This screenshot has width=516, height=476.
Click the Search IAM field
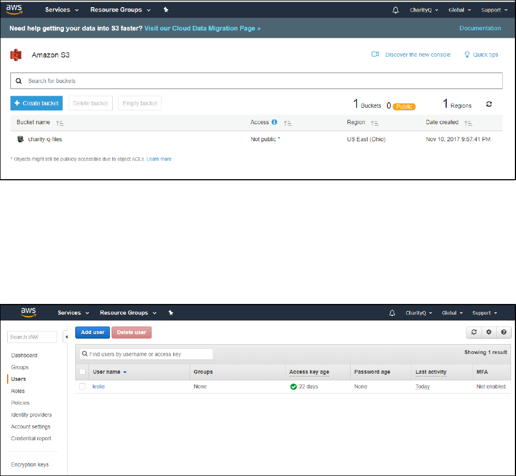point(32,337)
